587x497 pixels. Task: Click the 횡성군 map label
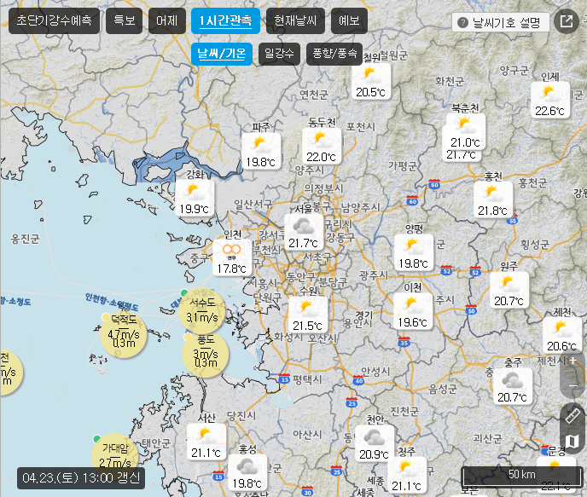click(535, 245)
